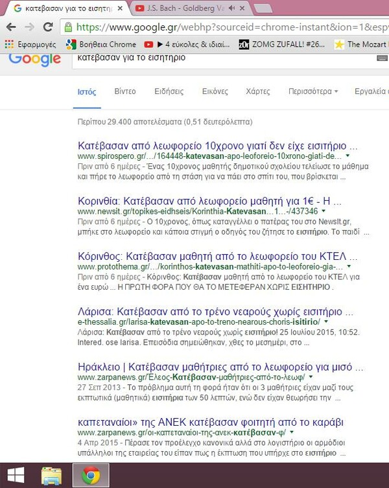389x488 pixels.
Task: Expand options arrow for newsit.gr result
Action: pyautogui.click(x=324, y=211)
